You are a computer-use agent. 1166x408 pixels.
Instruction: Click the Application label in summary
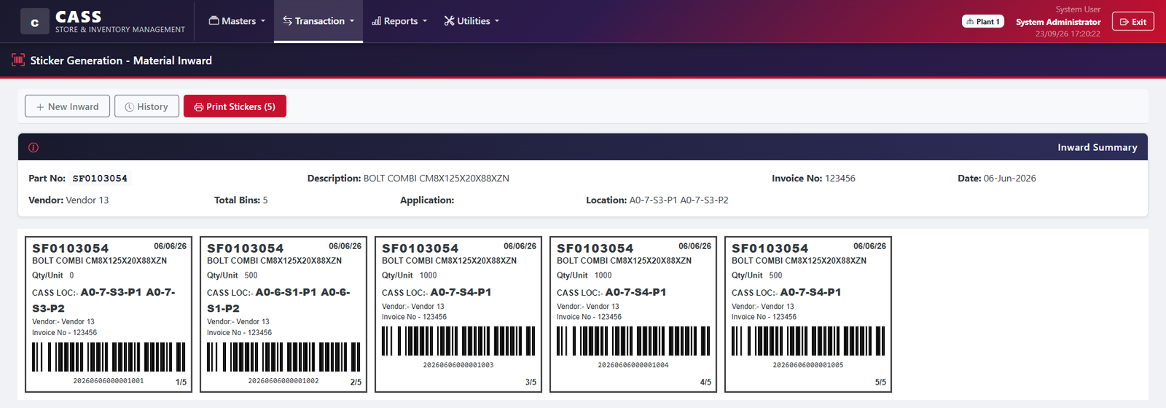tap(427, 200)
